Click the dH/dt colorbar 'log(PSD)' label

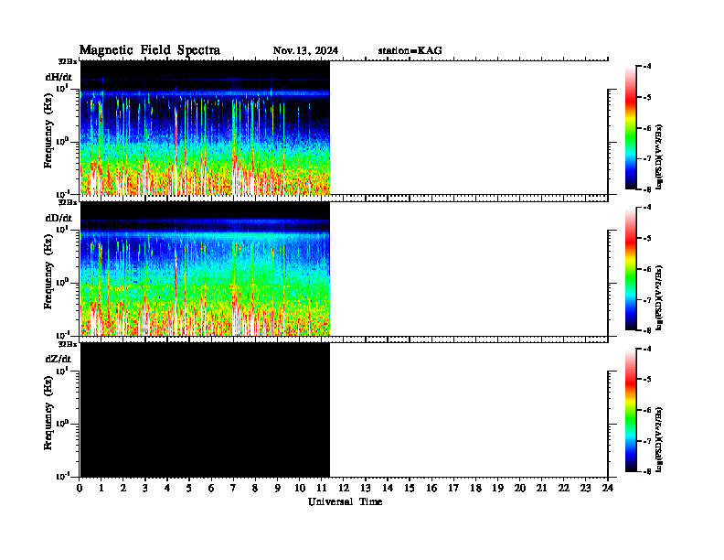click(x=659, y=156)
